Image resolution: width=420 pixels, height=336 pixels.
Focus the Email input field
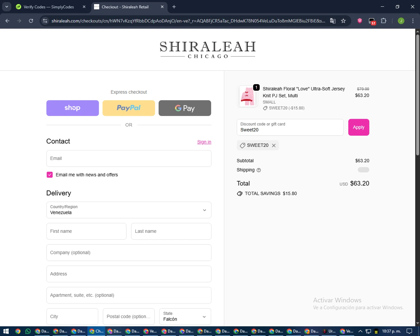pyautogui.click(x=129, y=158)
